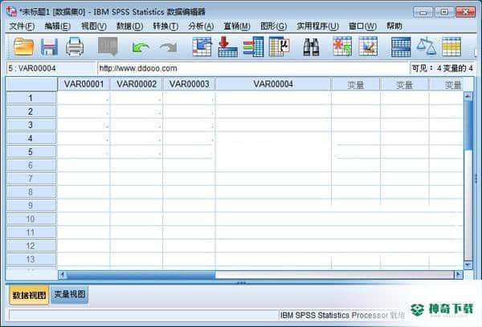482x327 pixels.
Task: Split file toolbar icon
Action: tap(401, 47)
